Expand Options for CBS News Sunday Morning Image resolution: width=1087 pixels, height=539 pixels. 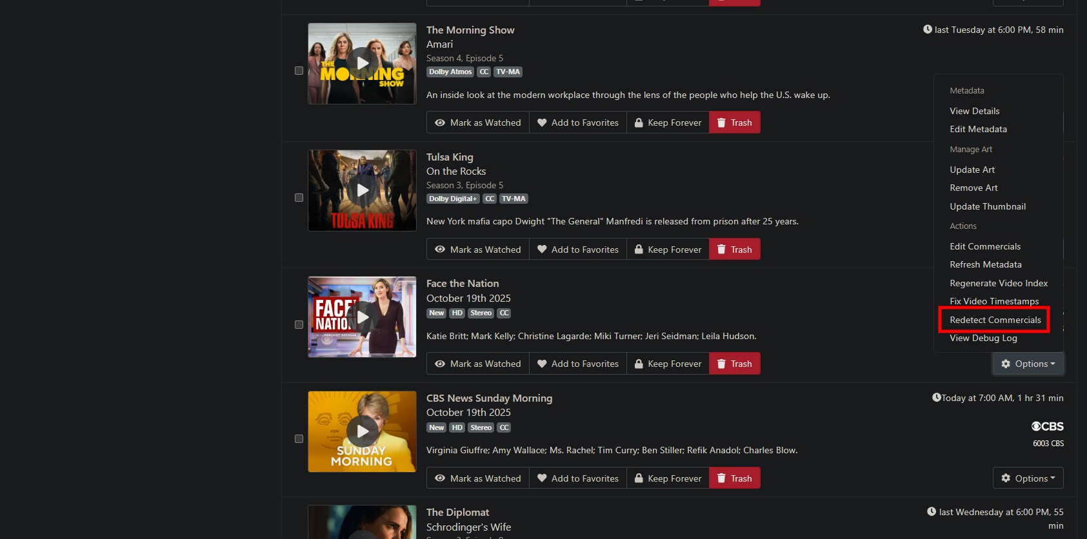[x=1028, y=478]
